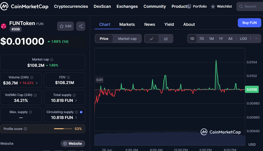Expand Volume (24h) details chevron

(x=37, y=83)
